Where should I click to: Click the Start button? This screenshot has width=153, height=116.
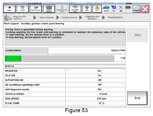(138, 35)
